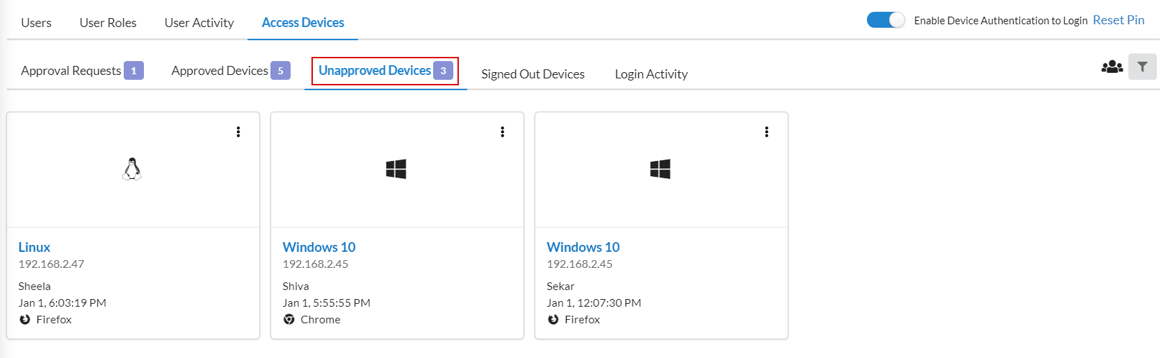Select the Signed Out Devices tab
This screenshot has height=358, width=1168.
point(533,74)
